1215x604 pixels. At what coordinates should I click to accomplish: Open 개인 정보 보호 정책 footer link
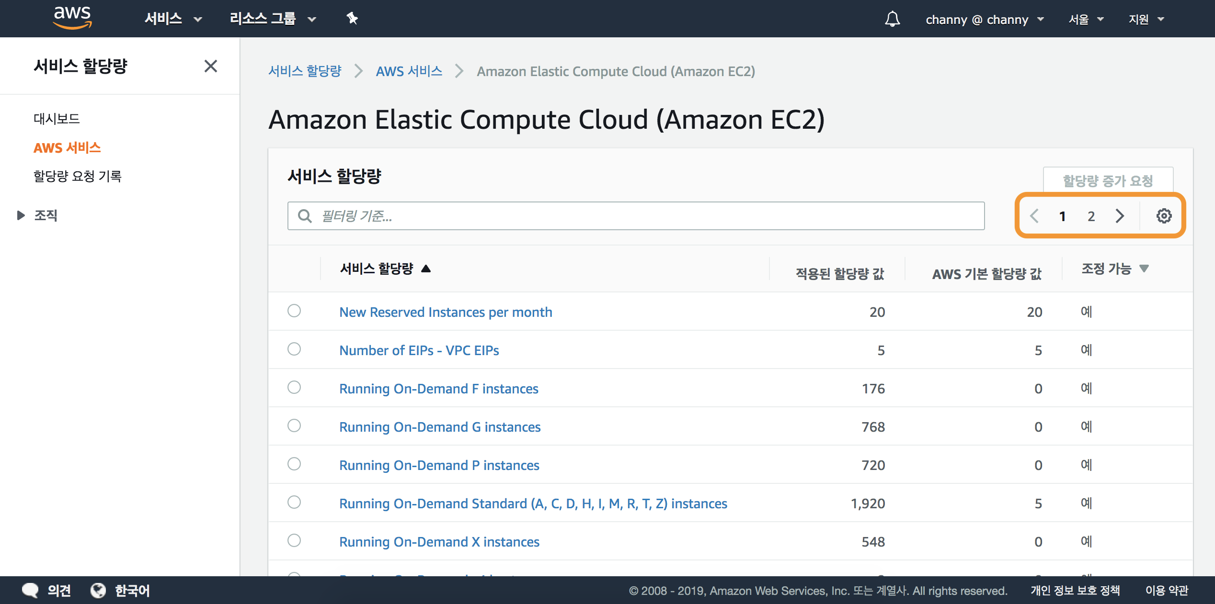(1075, 591)
